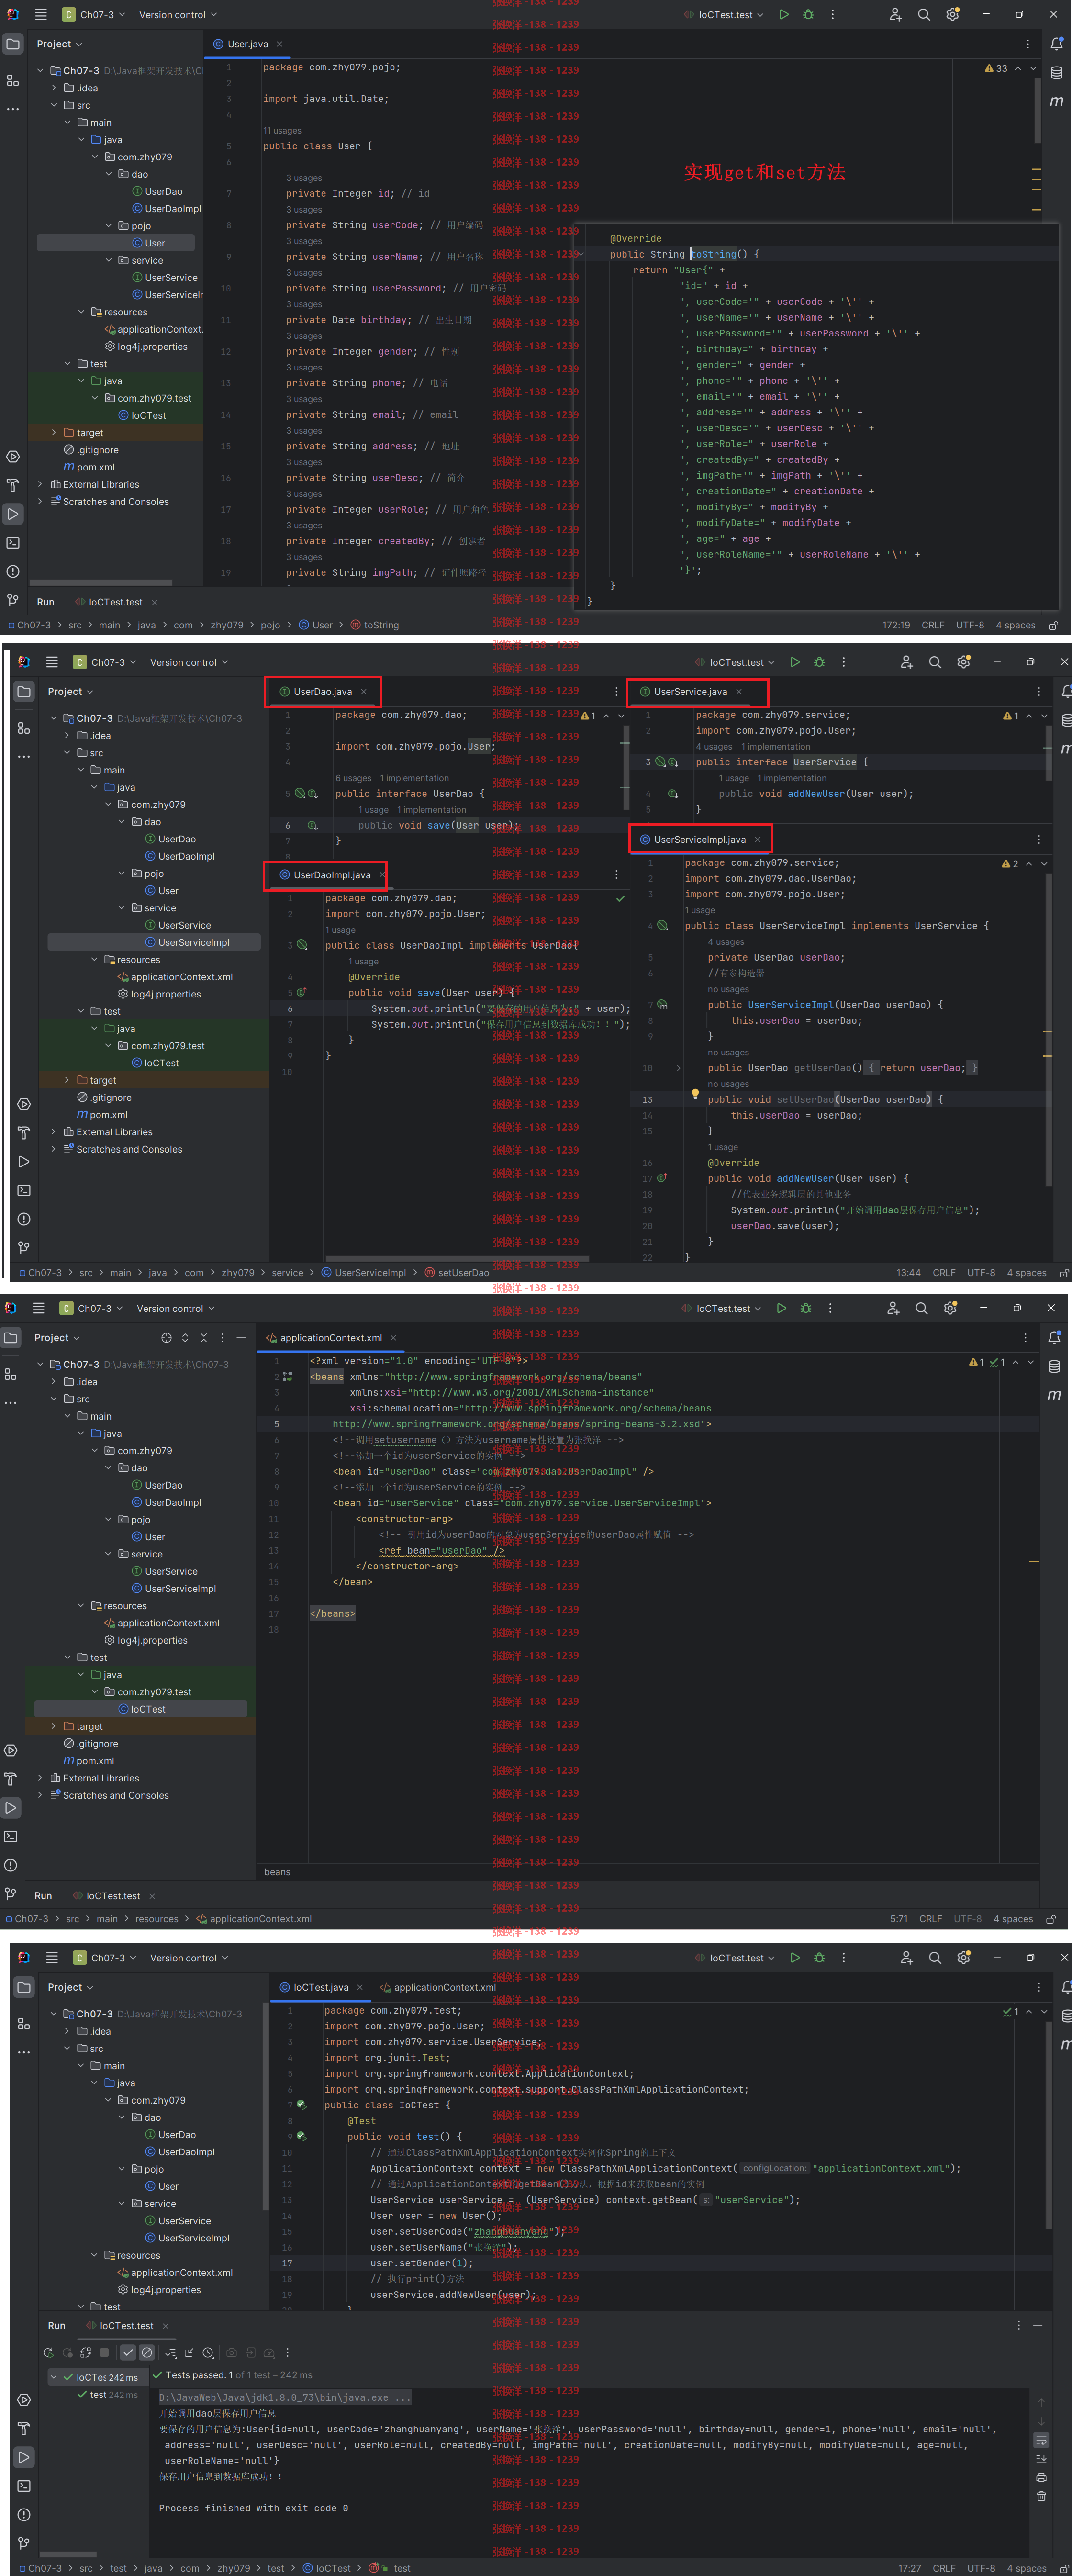This screenshot has height=2576, width=1072.
Task: Open Terminal tool icon in User.java window's left stripe
Action: 12,543
